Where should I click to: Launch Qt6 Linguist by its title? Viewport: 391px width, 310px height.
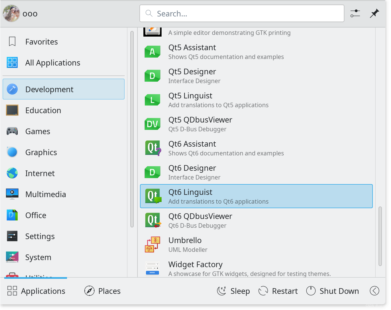coord(190,192)
